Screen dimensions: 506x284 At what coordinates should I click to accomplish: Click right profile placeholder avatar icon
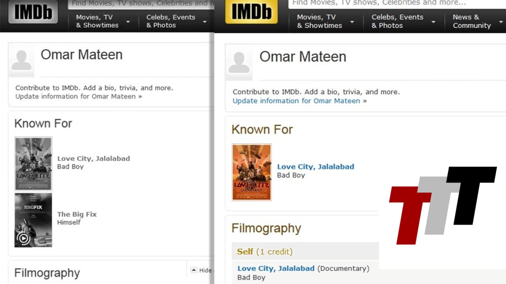click(x=239, y=63)
